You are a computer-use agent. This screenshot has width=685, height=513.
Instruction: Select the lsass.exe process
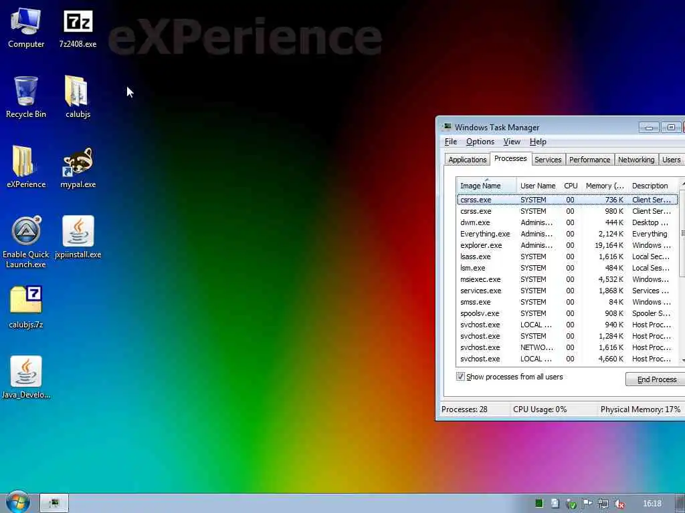[x=567, y=256]
